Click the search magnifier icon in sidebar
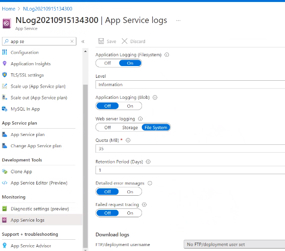This screenshot has width=285, height=251. pos(6,41)
